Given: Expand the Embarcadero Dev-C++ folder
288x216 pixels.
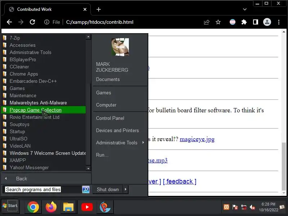Looking at the screenshot, I should click(43, 81).
